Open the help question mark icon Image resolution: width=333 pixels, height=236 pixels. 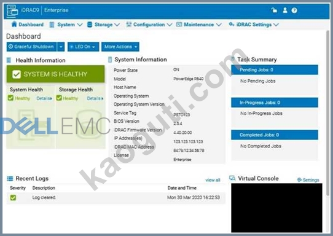(x=294, y=10)
